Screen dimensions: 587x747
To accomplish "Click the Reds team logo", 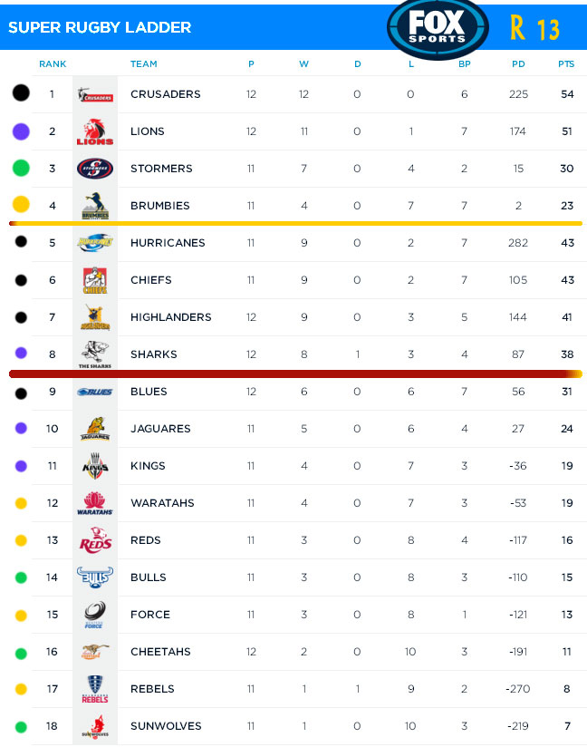I will tap(95, 540).
